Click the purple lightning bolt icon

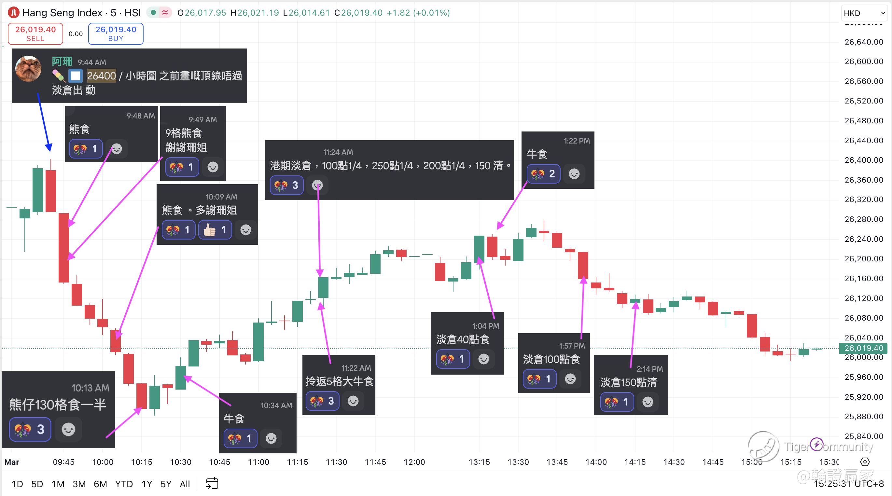[x=817, y=444]
